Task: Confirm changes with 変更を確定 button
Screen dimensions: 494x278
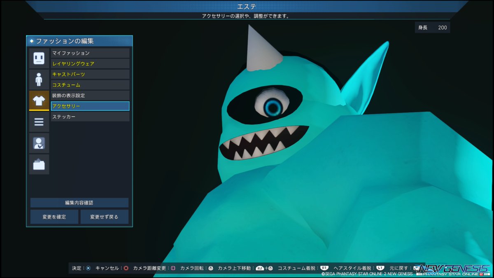Action: point(54,217)
